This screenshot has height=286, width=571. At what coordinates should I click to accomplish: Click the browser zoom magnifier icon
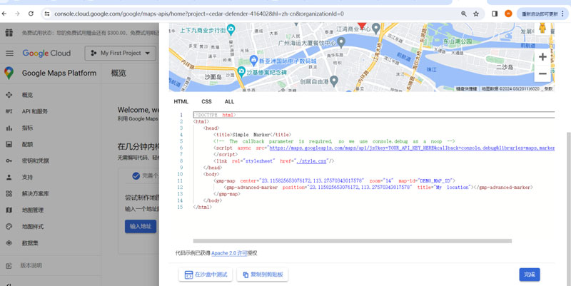(464, 14)
